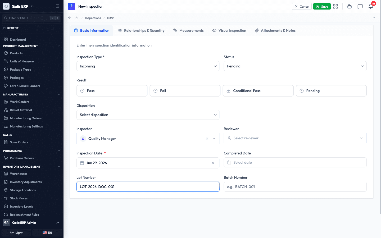Select the Fail result option
Image resolution: width=381 pixels, height=238 pixels.
[x=185, y=91]
